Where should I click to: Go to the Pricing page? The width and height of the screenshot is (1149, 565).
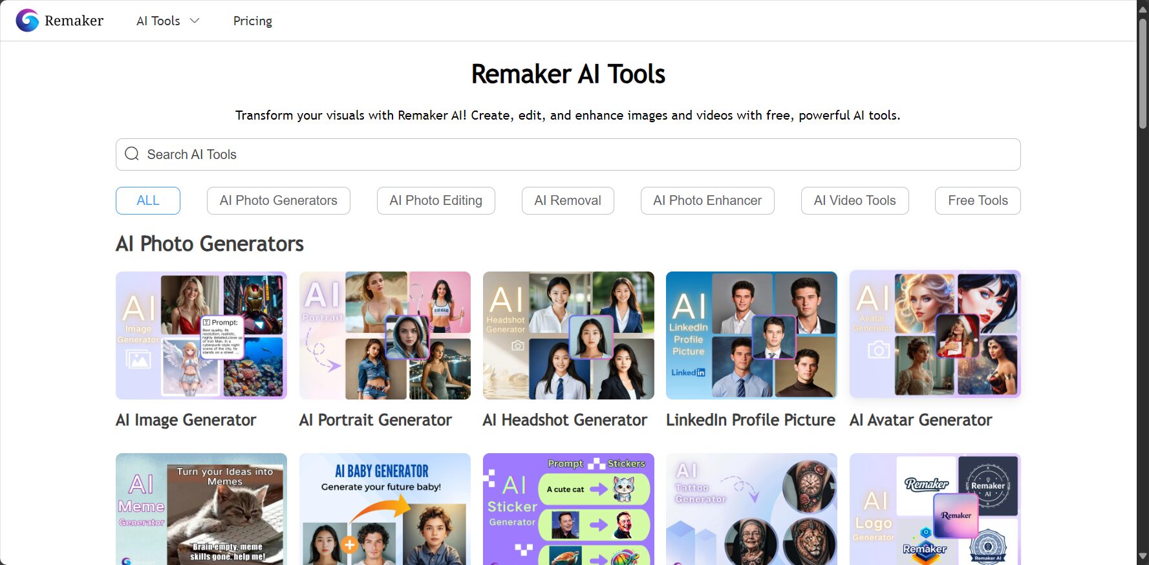(253, 21)
